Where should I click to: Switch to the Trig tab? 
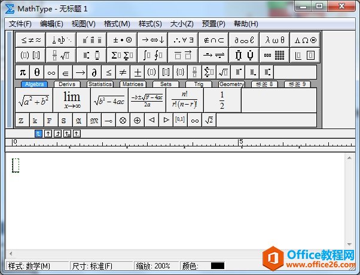point(199,84)
